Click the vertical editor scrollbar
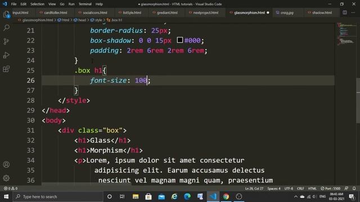 pos(358,101)
